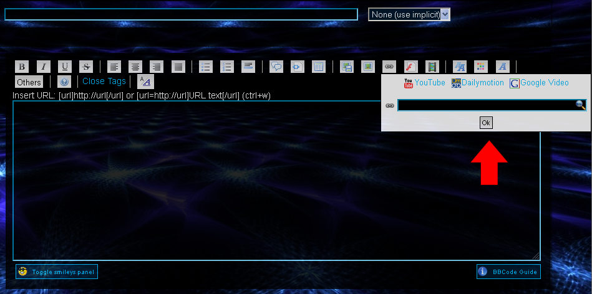Insert a code block
Image resolution: width=592 pixels, height=294 pixels.
coord(298,67)
